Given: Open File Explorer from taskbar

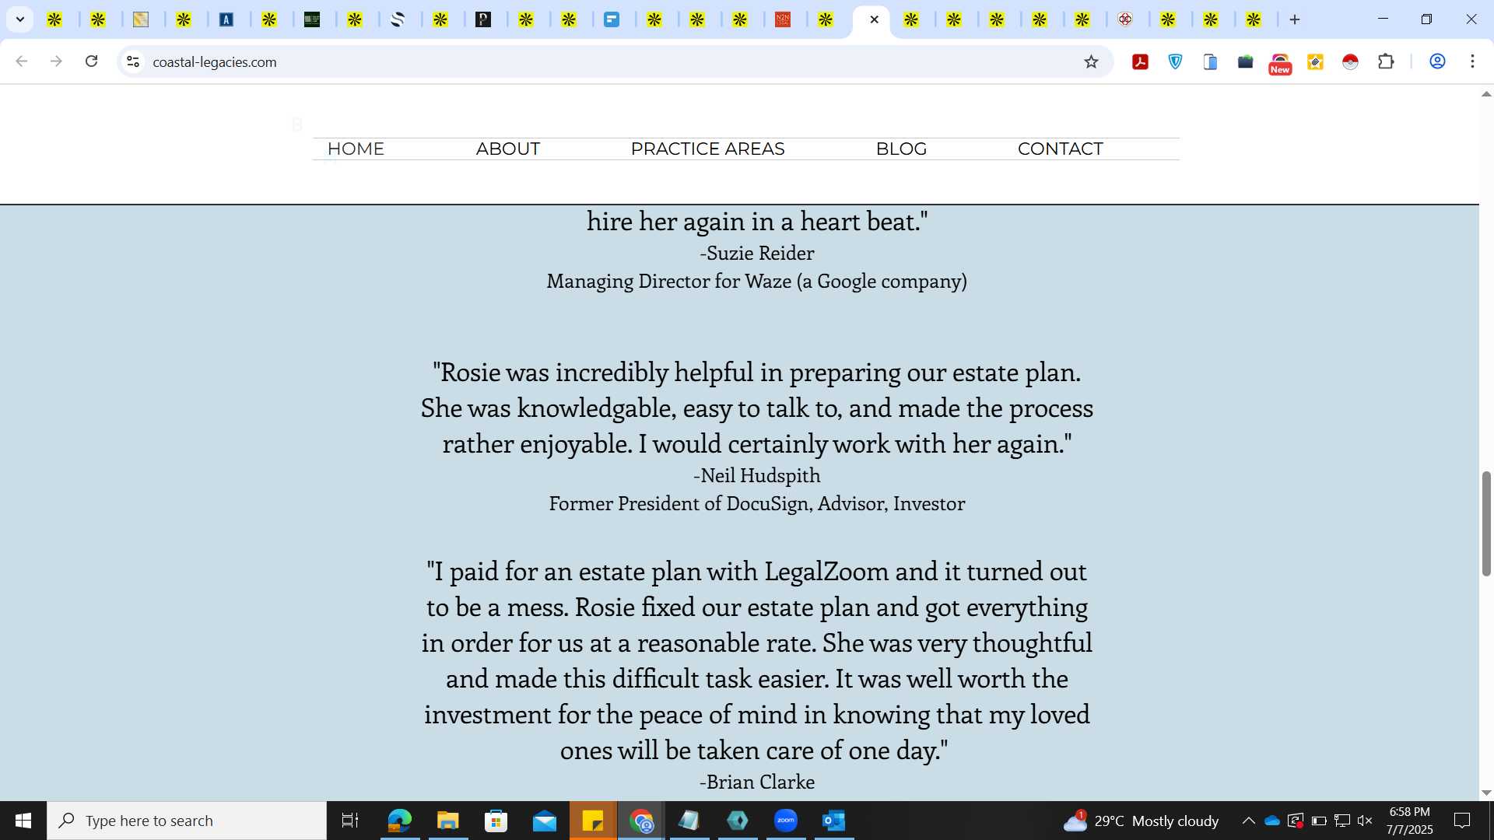Looking at the screenshot, I should pos(447,821).
